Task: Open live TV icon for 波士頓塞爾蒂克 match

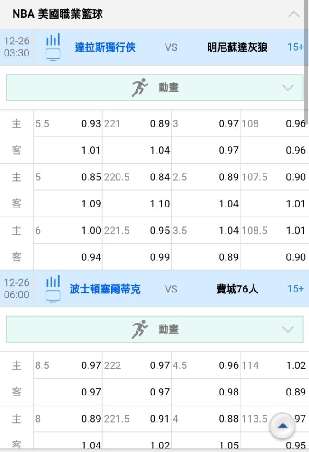Action: tap(53, 297)
